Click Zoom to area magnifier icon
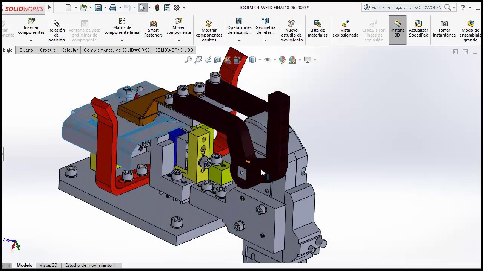The image size is (483, 271). [198, 60]
